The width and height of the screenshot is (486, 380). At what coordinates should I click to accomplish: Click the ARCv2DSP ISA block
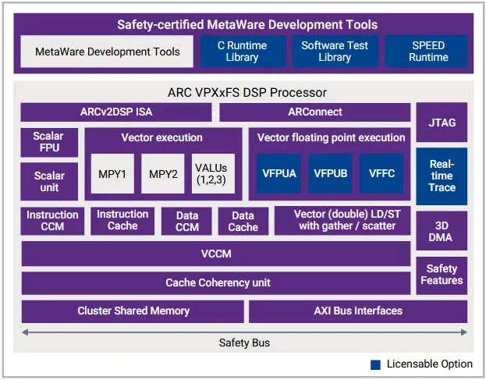click(x=116, y=112)
